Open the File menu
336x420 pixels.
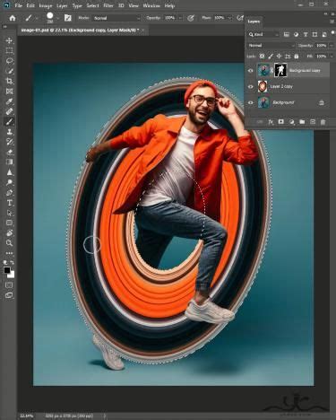18,5
